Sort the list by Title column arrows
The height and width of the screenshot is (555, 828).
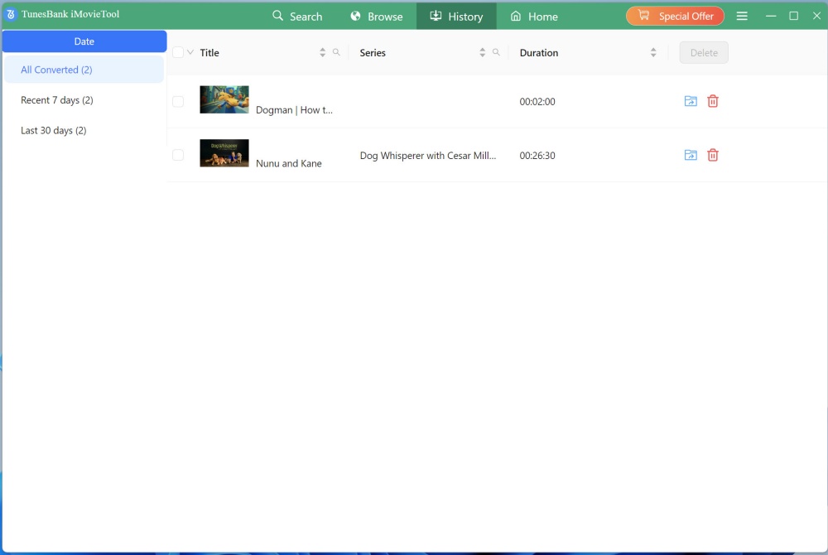coord(323,52)
